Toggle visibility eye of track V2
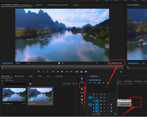147x117 pixels. click(104, 98)
